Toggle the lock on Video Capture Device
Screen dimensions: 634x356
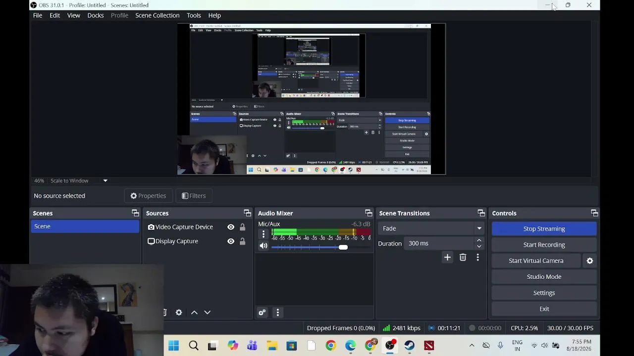click(242, 227)
